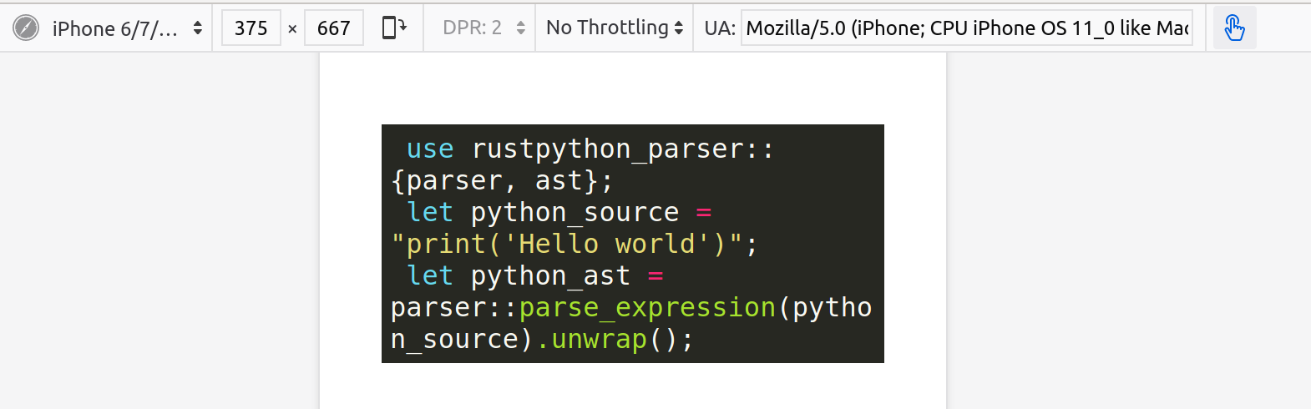1311x409 pixels.
Task: Click '{parser, ast};' text
Action: coord(502,180)
